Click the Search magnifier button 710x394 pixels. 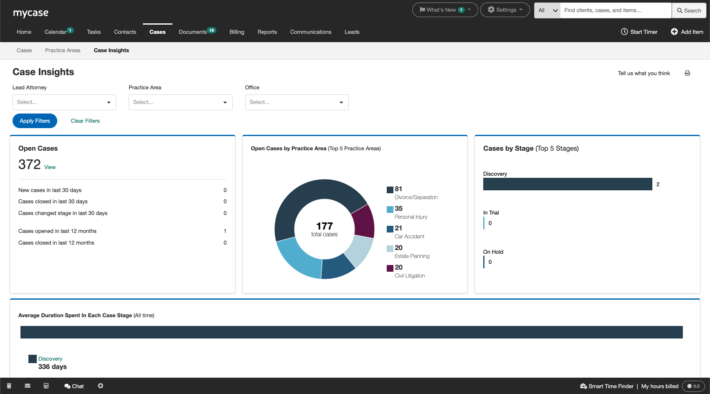[689, 10]
